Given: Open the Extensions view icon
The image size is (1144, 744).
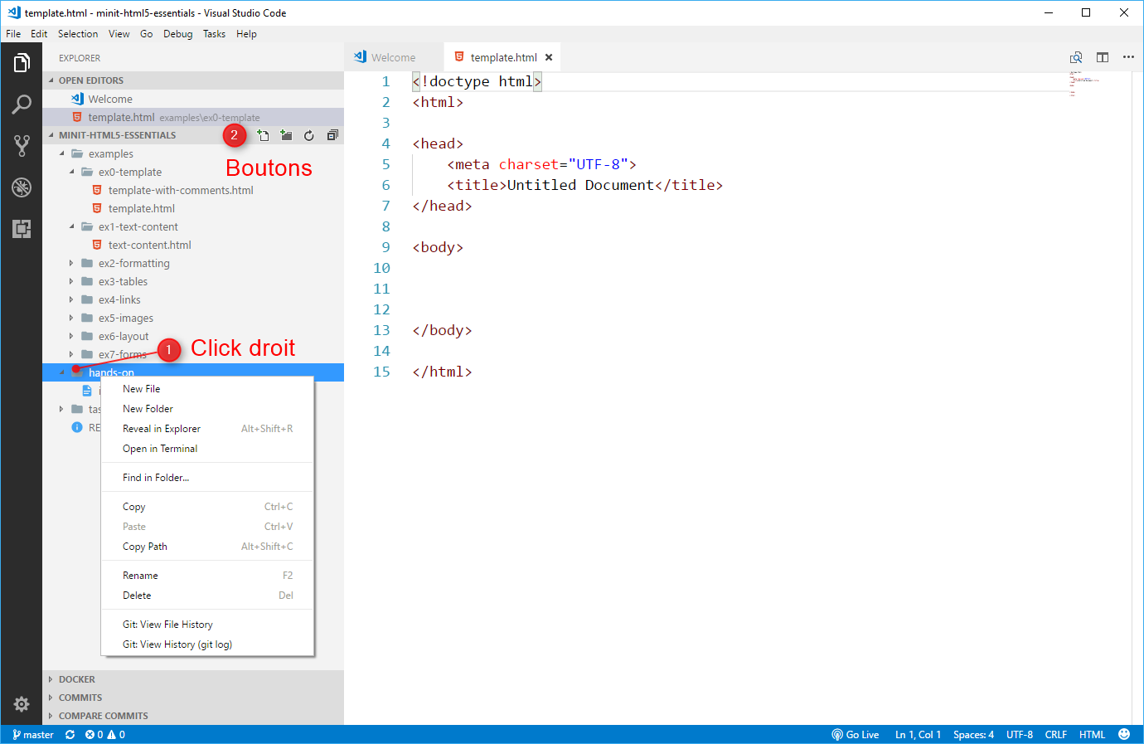Looking at the screenshot, I should point(22,229).
